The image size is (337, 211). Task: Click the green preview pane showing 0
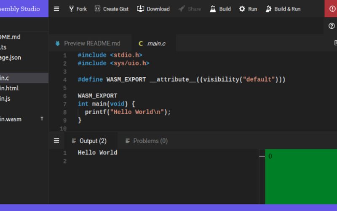click(301, 176)
